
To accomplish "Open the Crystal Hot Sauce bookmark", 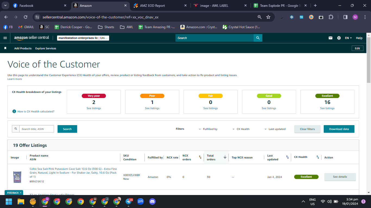I will click(x=241, y=27).
